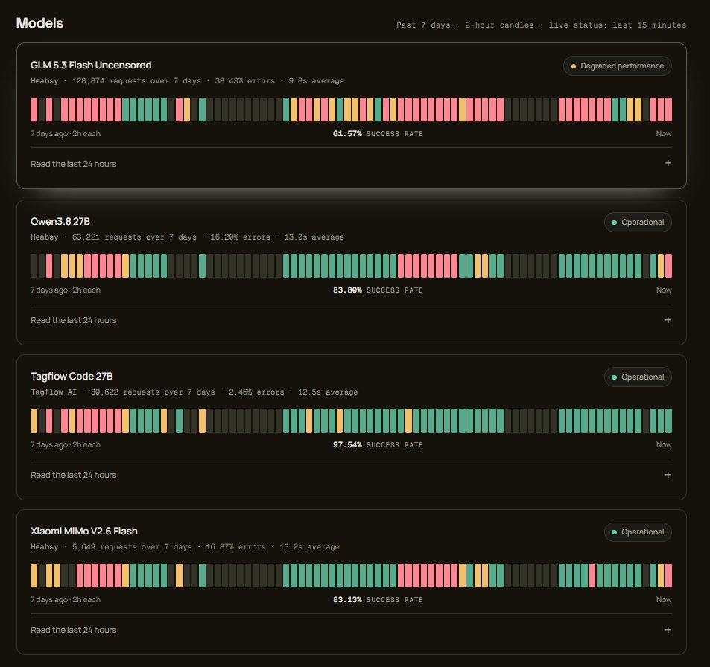This screenshot has height=667, width=710.
Task: Click Tagflow Code 27B Operational badge
Action: tap(638, 377)
